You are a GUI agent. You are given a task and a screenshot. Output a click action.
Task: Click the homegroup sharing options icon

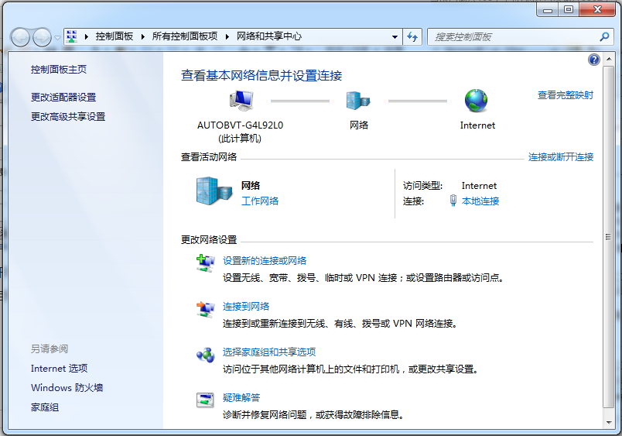[x=205, y=355]
